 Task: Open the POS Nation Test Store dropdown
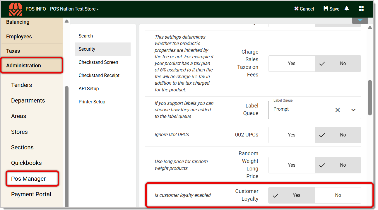(74, 9)
